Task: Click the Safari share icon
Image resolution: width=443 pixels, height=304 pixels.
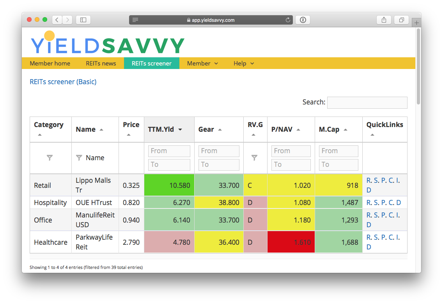Action: [x=384, y=20]
